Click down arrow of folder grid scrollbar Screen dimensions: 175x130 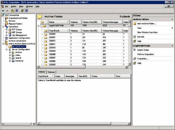(x=129, y=64)
